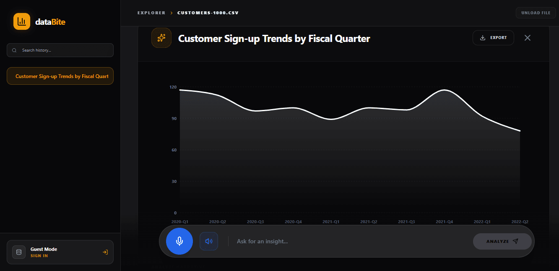Viewport: 559px width, 271px height.
Task: Close the chart panel with the X icon
Action: pos(528,38)
